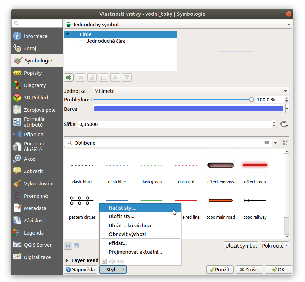Screen dimensions: 305x282
Task: Expand the Layer Rendering section
Action: (x=67, y=260)
